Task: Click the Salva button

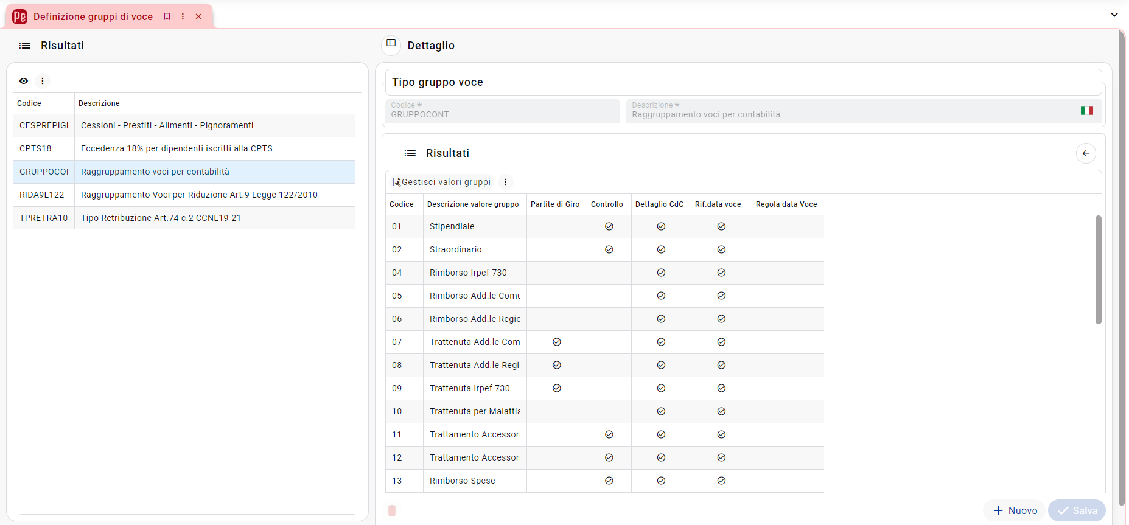Action: pos(1077,510)
